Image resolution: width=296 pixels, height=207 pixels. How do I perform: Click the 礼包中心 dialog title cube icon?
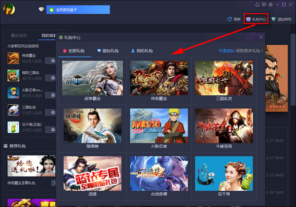point(61,37)
